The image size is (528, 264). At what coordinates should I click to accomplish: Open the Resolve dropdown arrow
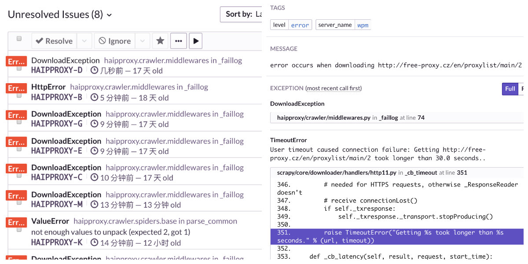(x=84, y=41)
